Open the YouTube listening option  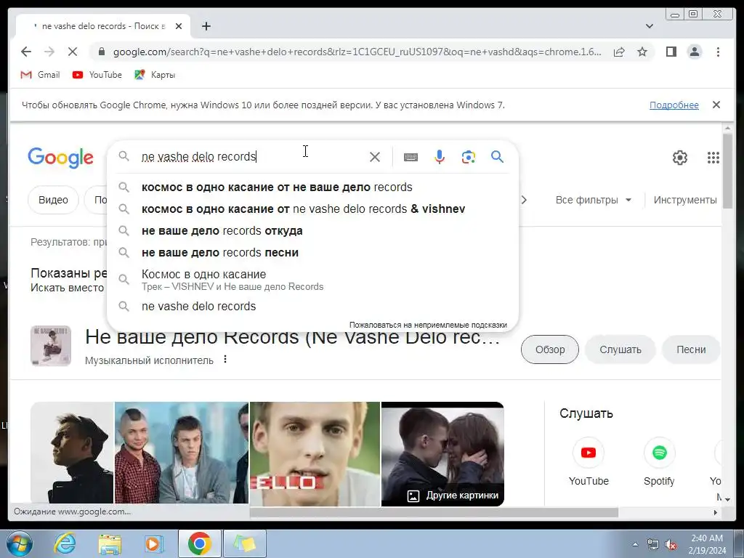pyautogui.click(x=589, y=461)
